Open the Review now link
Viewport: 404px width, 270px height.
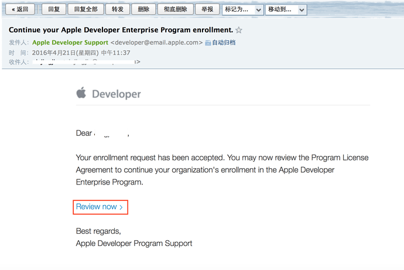[x=100, y=207]
